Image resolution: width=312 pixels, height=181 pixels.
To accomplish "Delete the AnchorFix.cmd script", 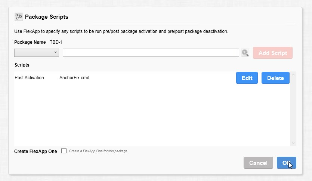I will click(275, 78).
